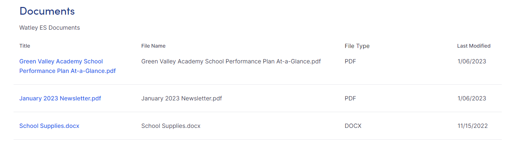This screenshot has height=155, width=512.
Task: Click the Title column header
Action: pyautogui.click(x=25, y=46)
